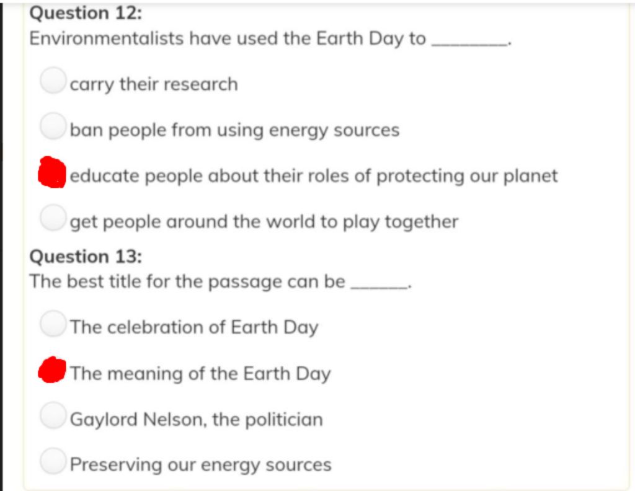The image size is (635, 491).
Task: Click the 'get people around the world' answer text
Action: (264, 222)
